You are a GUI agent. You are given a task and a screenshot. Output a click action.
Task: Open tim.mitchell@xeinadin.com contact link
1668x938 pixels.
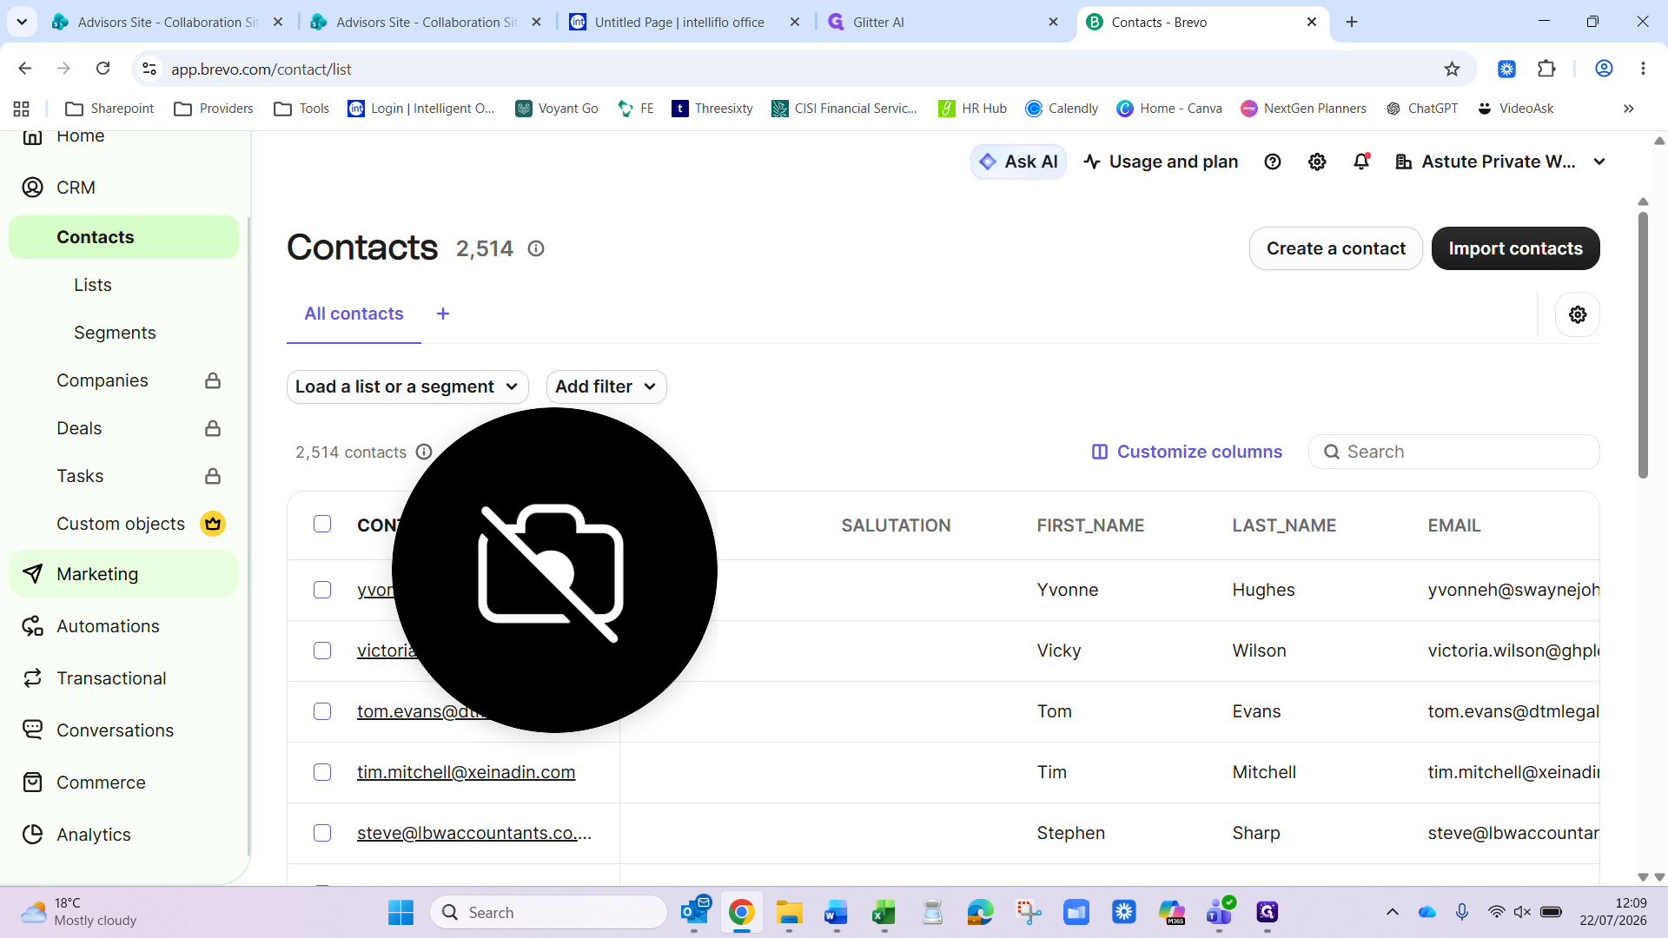[x=466, y=772]
